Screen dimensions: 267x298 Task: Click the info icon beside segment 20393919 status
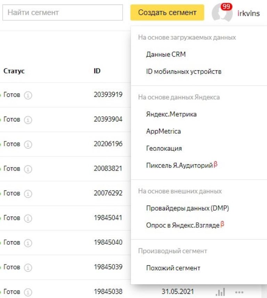[x=27, y=95]
